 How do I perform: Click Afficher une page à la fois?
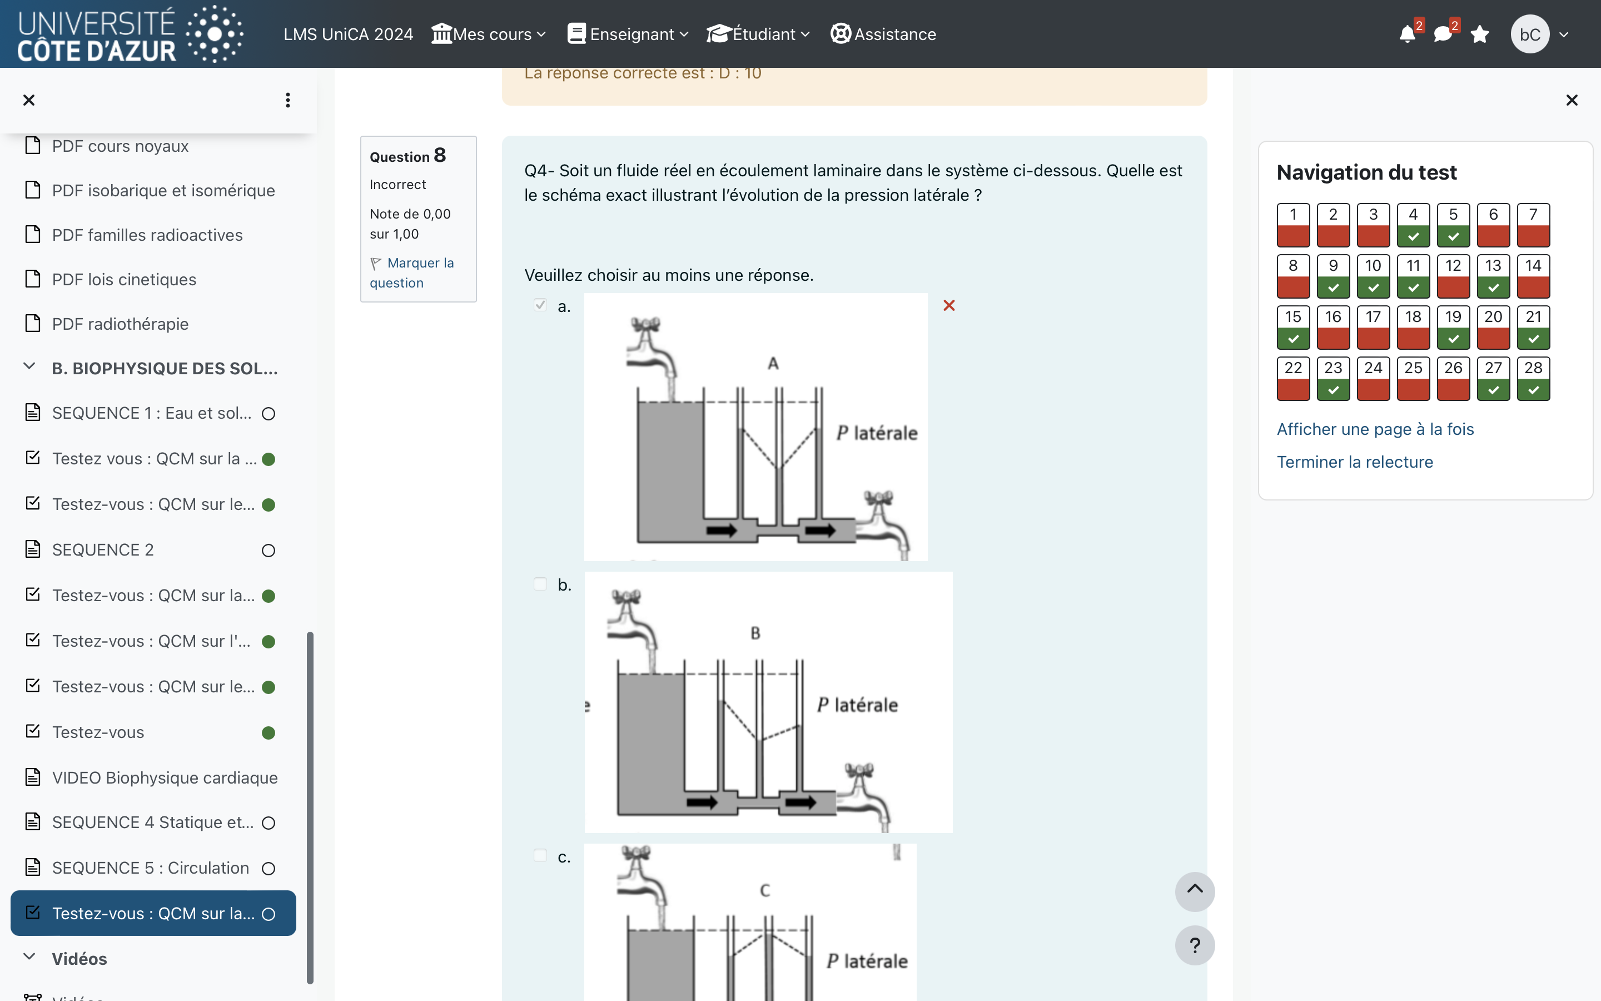point(1375,429)
